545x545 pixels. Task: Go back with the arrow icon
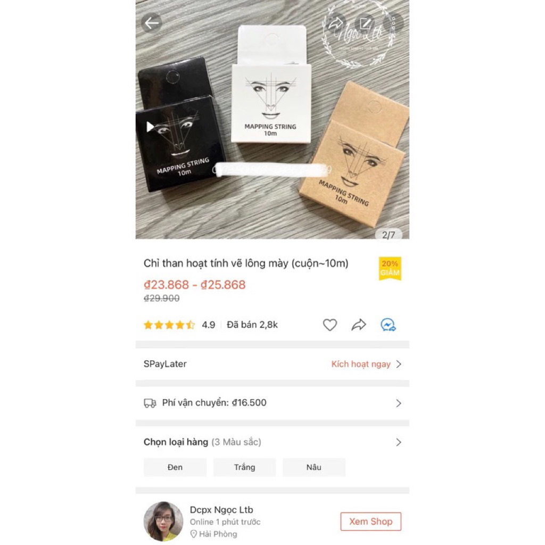coord(152,23)
